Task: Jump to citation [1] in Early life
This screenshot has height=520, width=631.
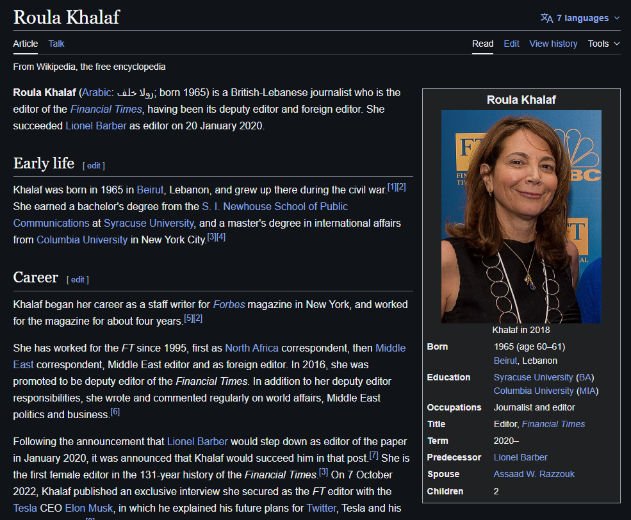Action: point(392,187)
